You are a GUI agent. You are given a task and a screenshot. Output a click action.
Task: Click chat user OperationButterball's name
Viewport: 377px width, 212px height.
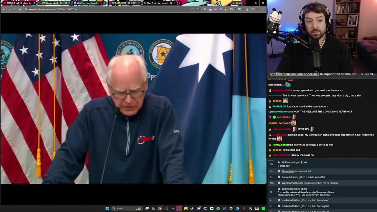(x=280, y=112)
